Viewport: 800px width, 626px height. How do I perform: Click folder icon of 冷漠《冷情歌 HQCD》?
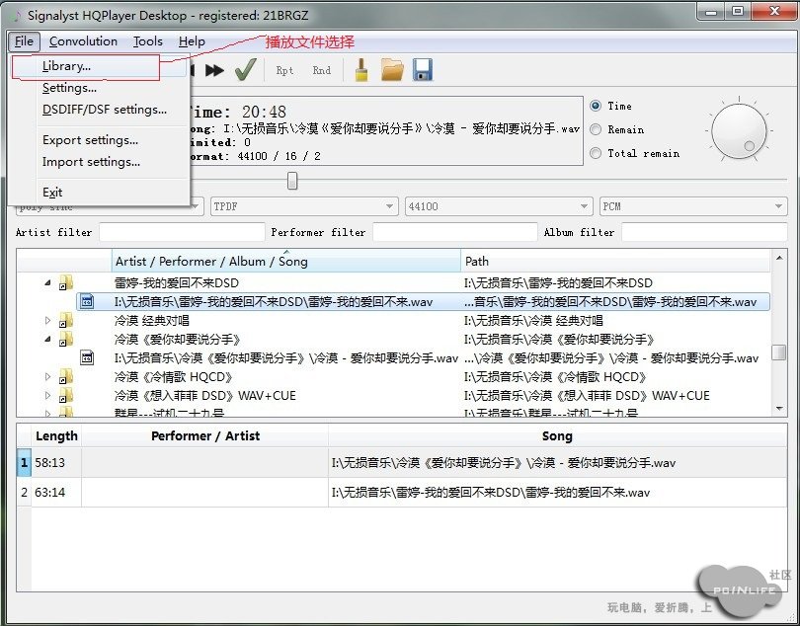[66, 376]
